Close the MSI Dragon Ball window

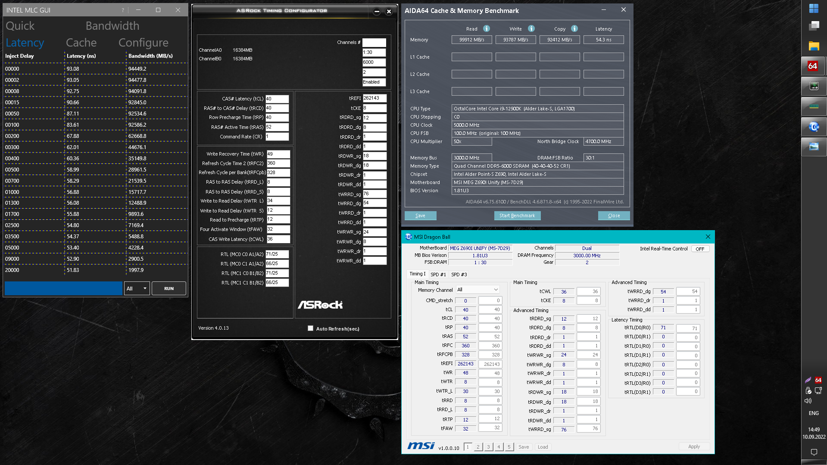[x=708, y=237]
